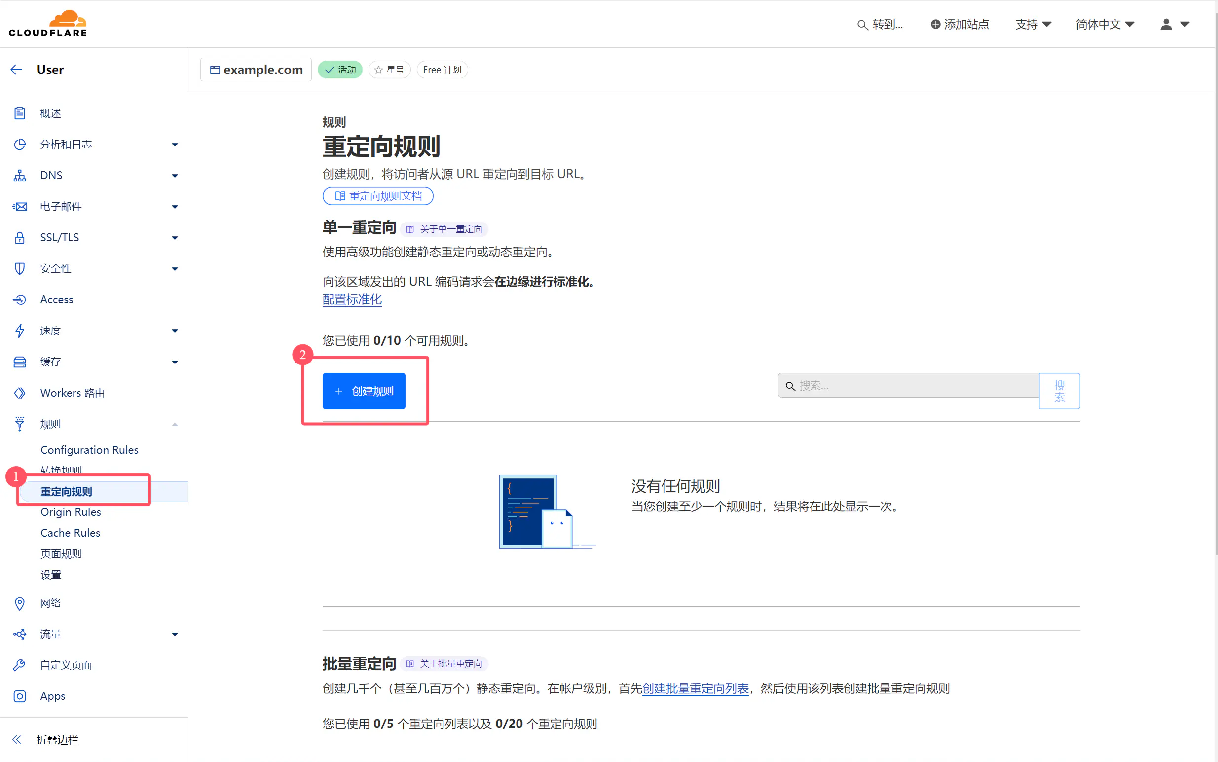Open the 概述 overview icon in sidebar

coord(20,113)
